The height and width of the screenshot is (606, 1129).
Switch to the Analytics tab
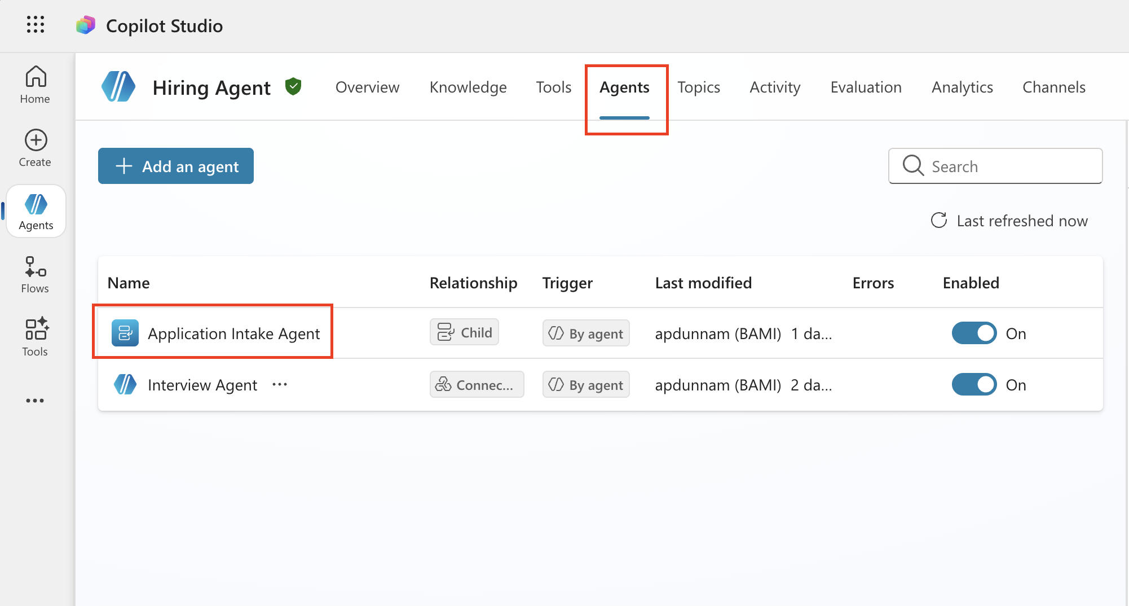[x=962, y=87]
